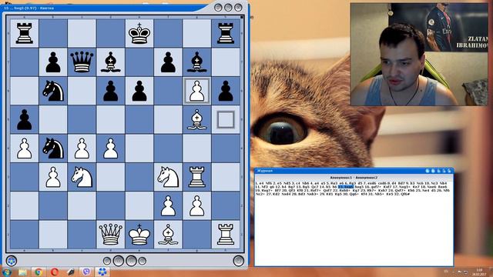493x277 pixels.
Task: Close the chess board window
Action: pyautogui.click(x=238, y=7)
